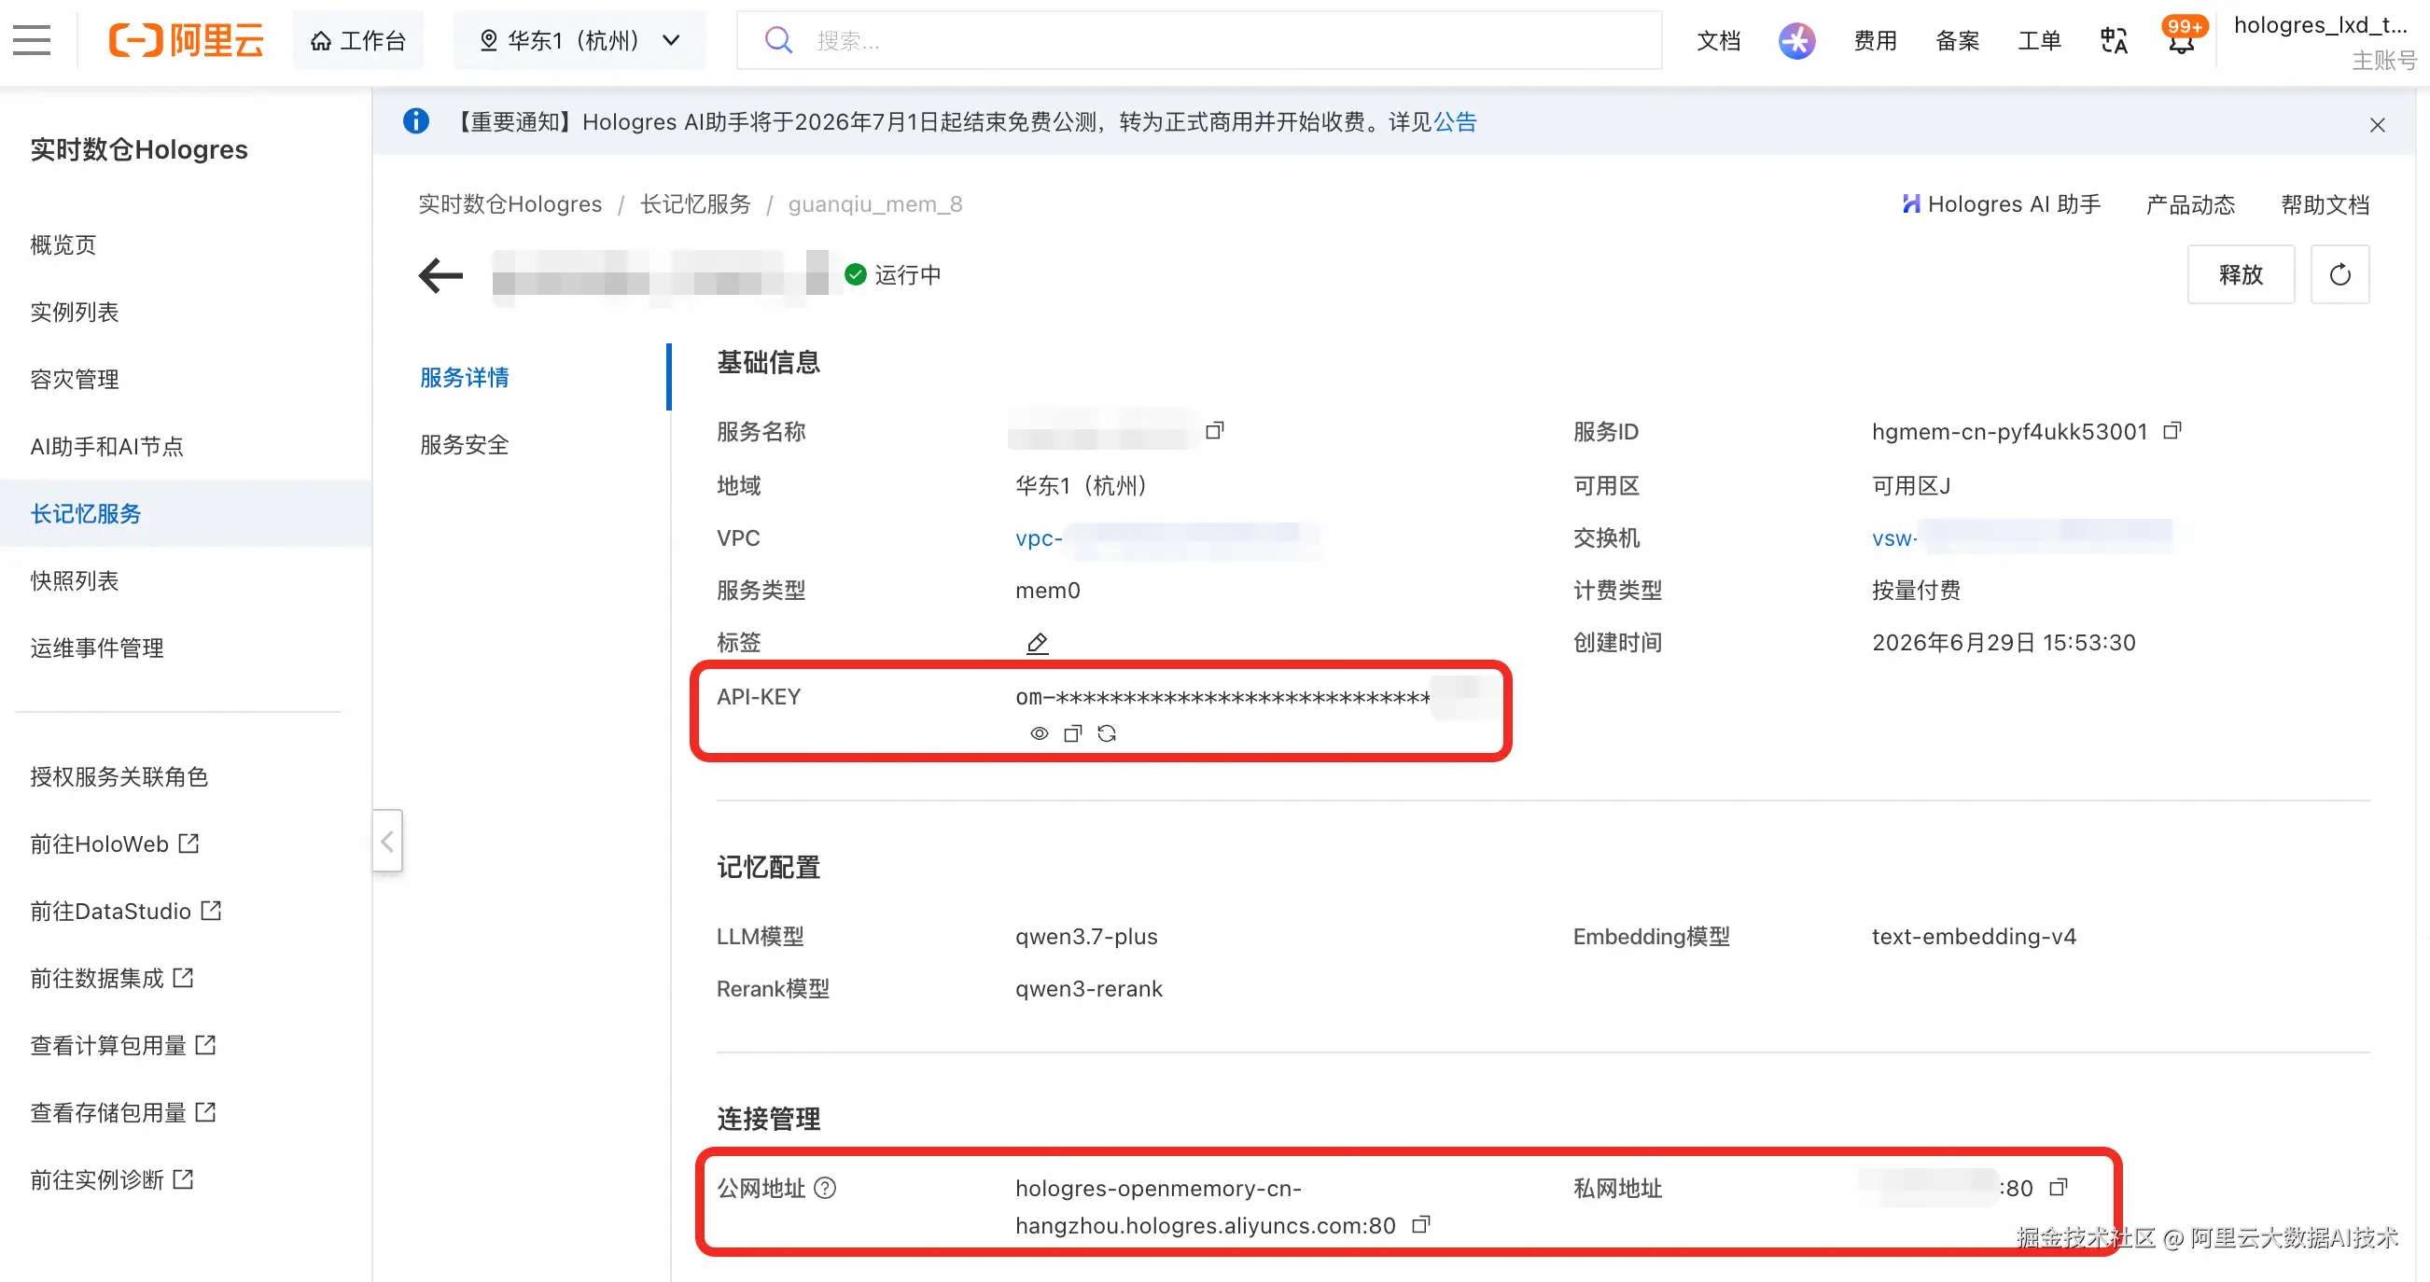Click the LLM model value qwen3.7-plus
Image resolution: width=2430 pixels, height=1282 pixels.
click(1086, 936)
